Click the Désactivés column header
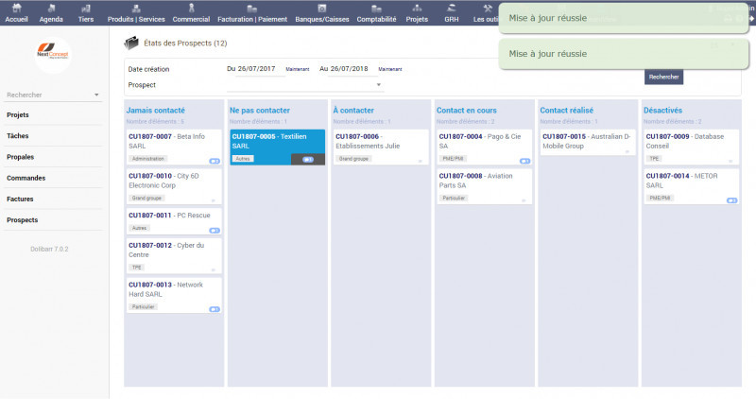Viewport: 756px width, 399px height. click(663, 111)
